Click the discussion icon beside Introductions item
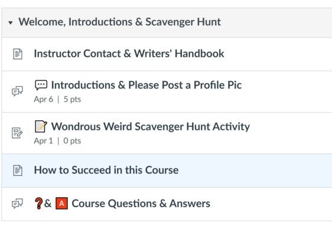The width and height of the screenshot is (332, 239). coord(17,91)
